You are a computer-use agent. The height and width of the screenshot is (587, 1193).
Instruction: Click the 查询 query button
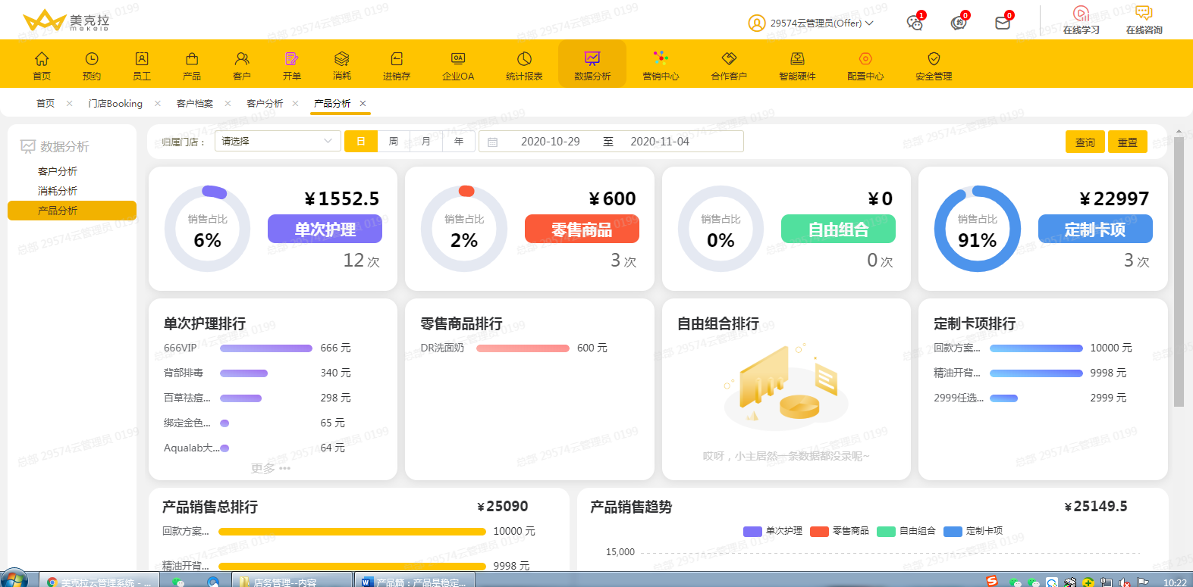1085,142
